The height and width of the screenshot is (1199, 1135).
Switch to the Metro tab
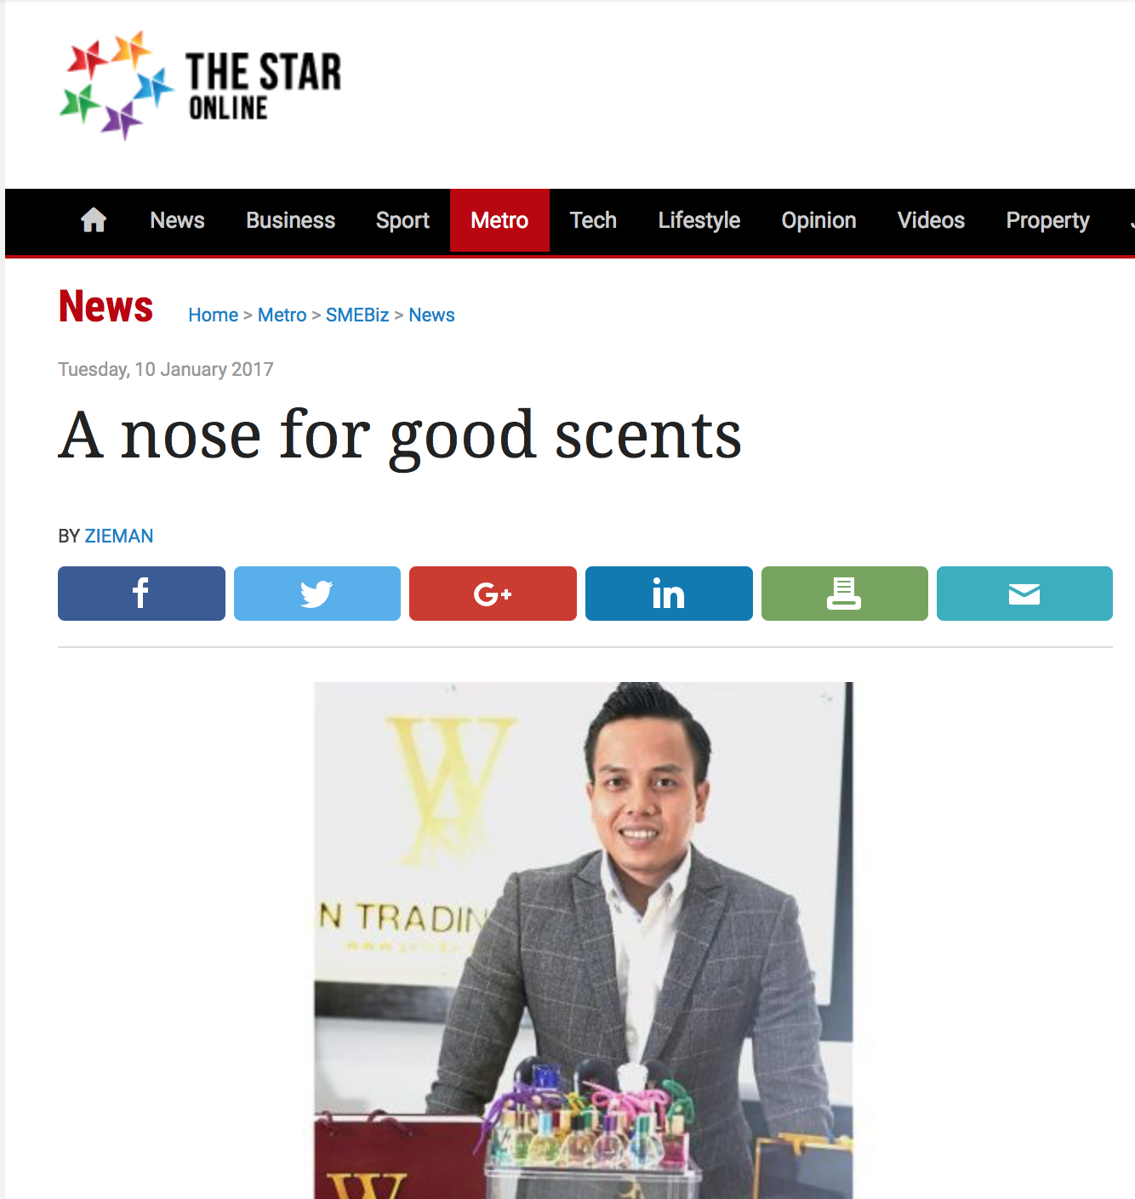coord(499,220)
